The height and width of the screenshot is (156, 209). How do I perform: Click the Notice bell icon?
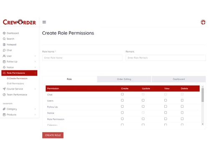click(4, 67)
